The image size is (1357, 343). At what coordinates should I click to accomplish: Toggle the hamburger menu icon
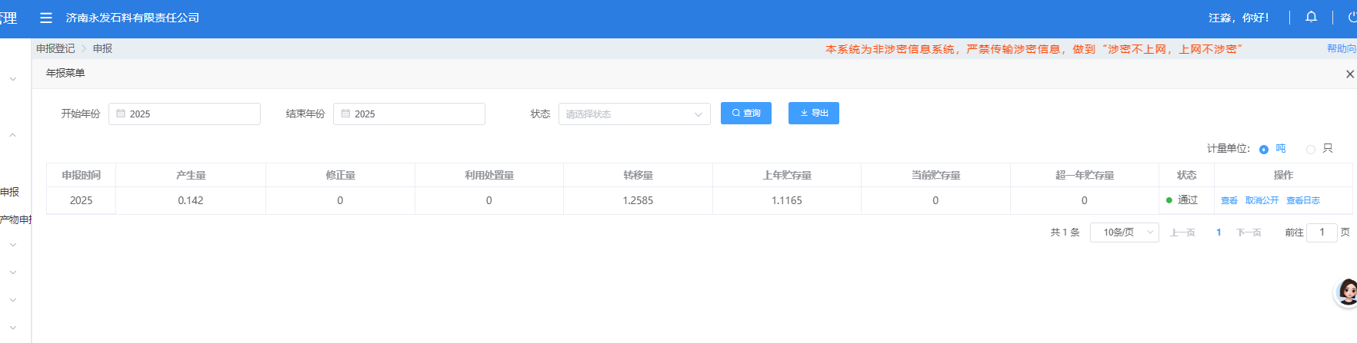point(46,18)
